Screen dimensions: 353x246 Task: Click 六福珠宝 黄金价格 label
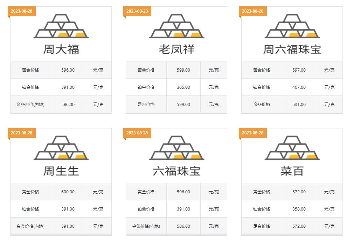tap(146, 192)
